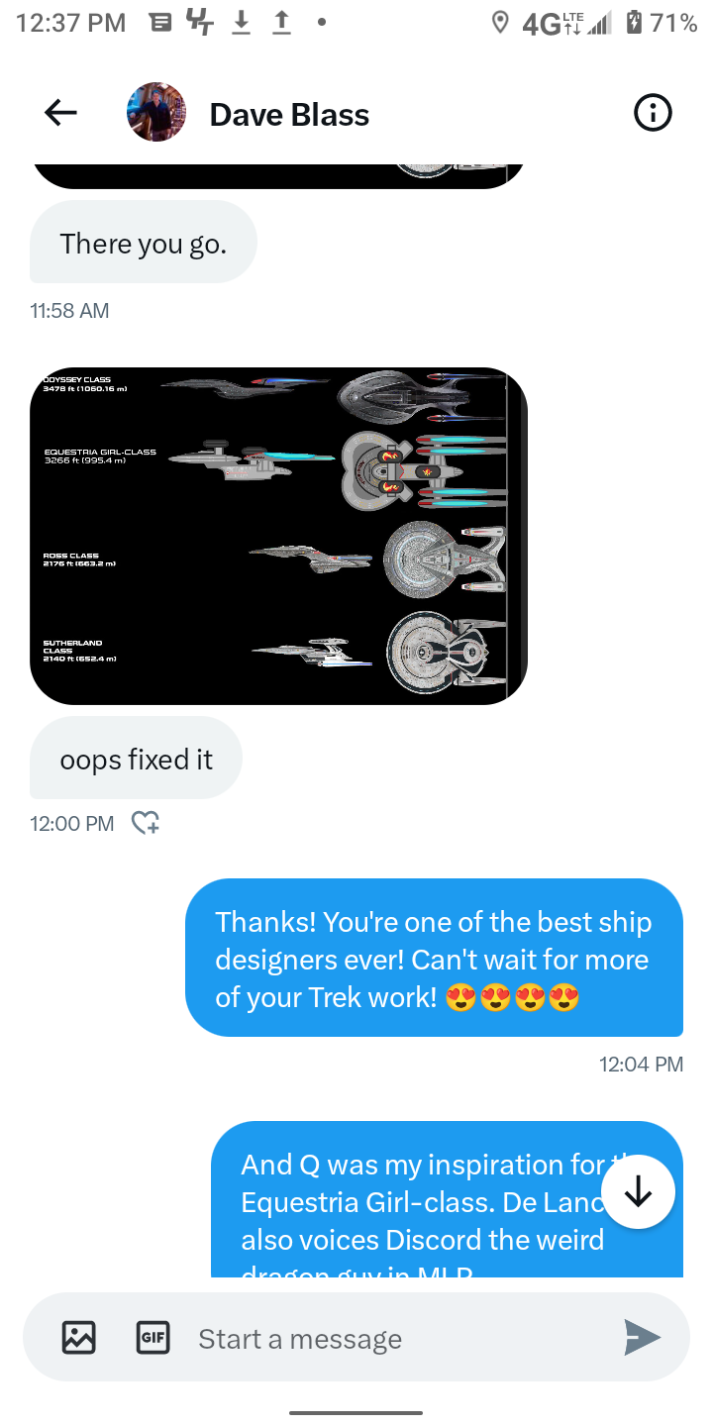Viewport: 713px width, 1426px height.
Task: Attach a photo using image icon
Action: [79, 1338]
